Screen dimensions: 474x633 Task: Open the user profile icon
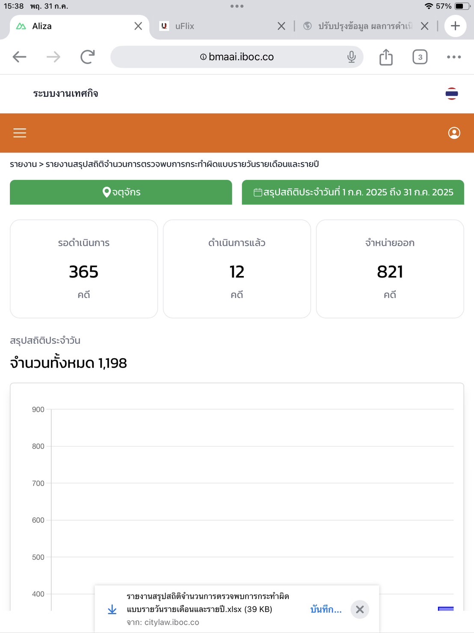(x=454, y=133)
